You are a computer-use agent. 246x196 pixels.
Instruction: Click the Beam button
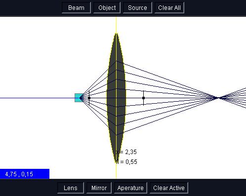pos(76,8)
